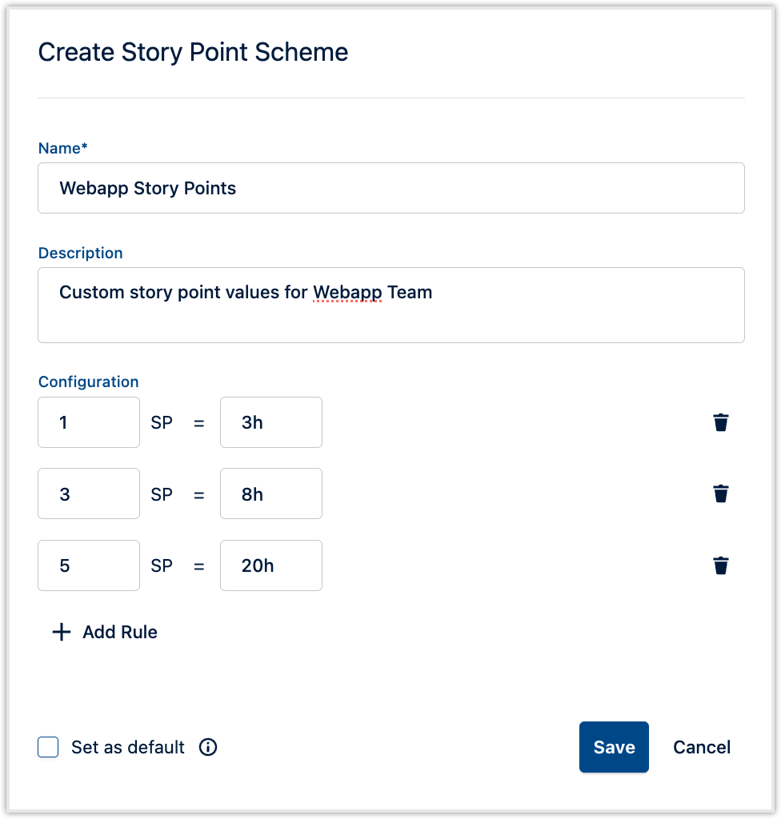Delete the 1 SP = 3h rule
The height and width of the screenshot is (819, 781).
721,422
